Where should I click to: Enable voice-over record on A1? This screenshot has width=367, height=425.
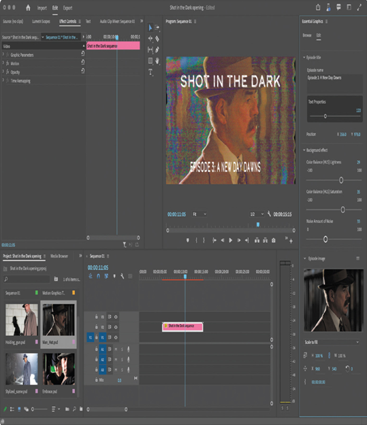pos(129,350)
